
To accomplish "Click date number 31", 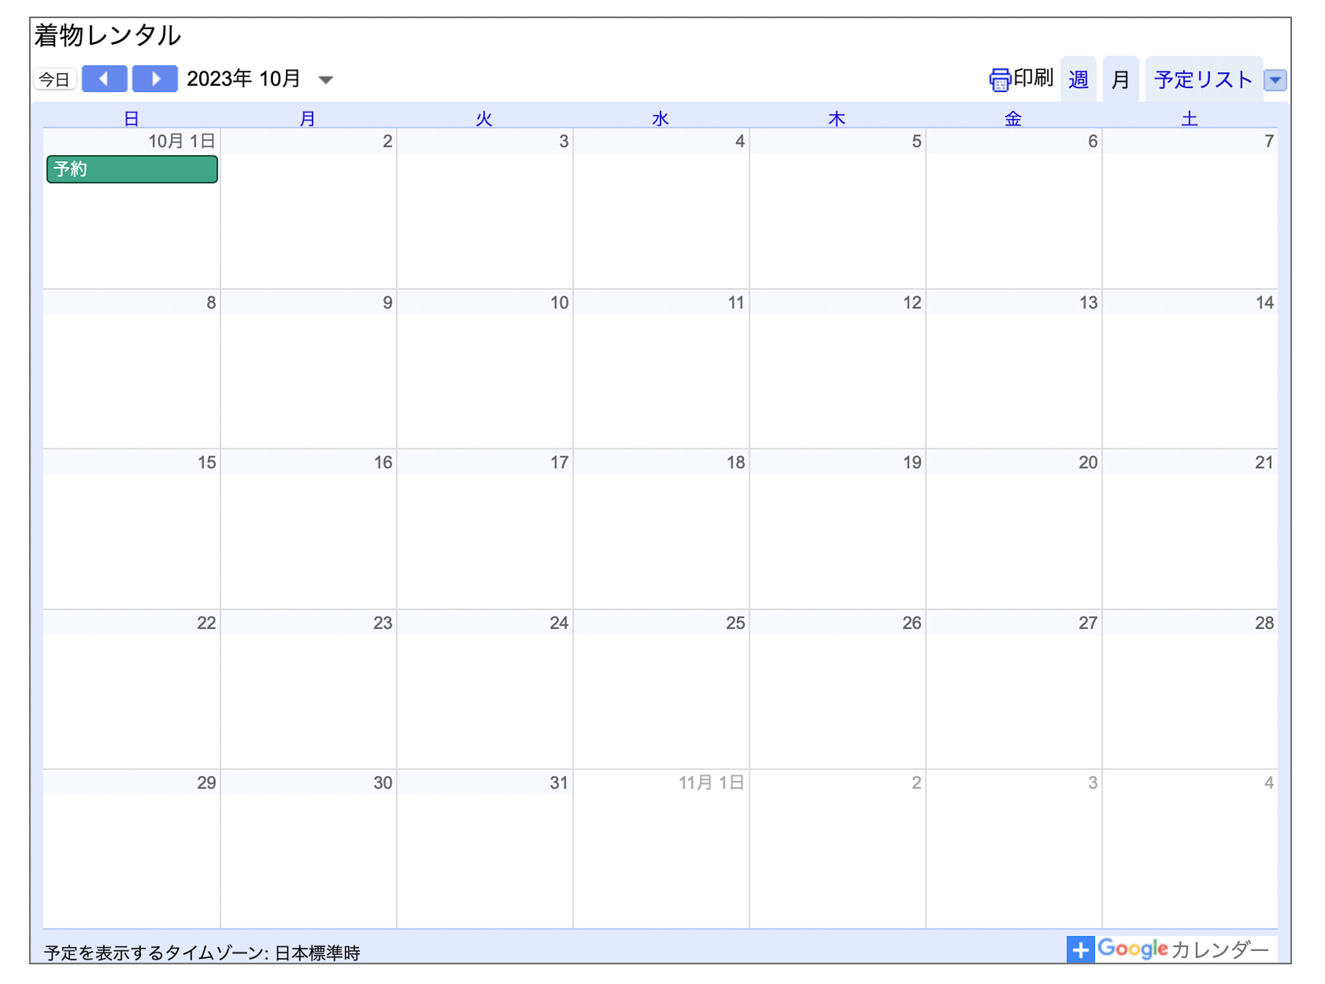I will coord(558,783).
